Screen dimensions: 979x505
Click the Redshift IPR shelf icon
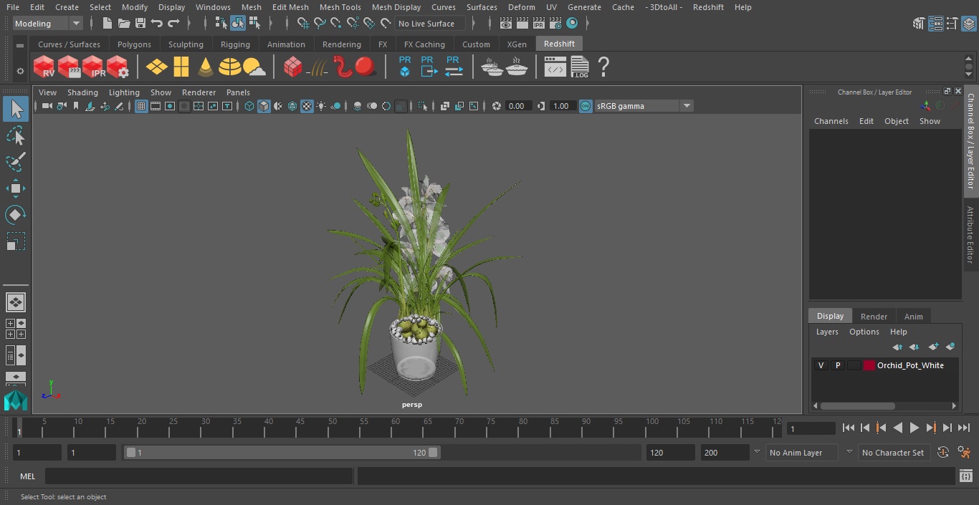click(93, 67)
